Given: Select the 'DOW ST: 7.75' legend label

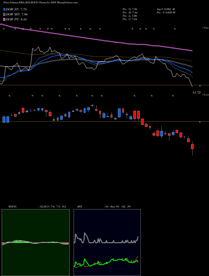Looking at the screenshot, I should click(16, 9).
